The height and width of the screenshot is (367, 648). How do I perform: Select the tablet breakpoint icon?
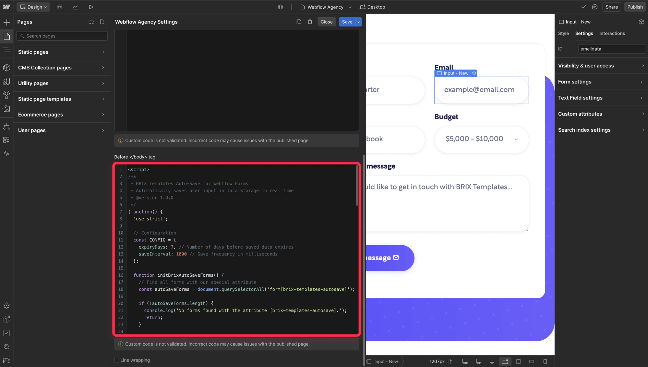tap(518, 362)
